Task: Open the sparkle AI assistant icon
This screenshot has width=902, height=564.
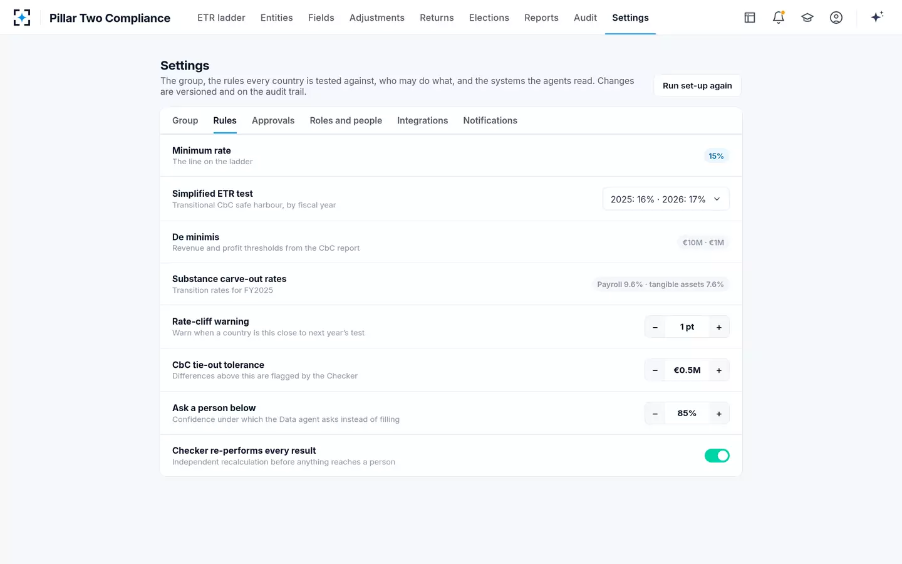Action: point(877,17)
